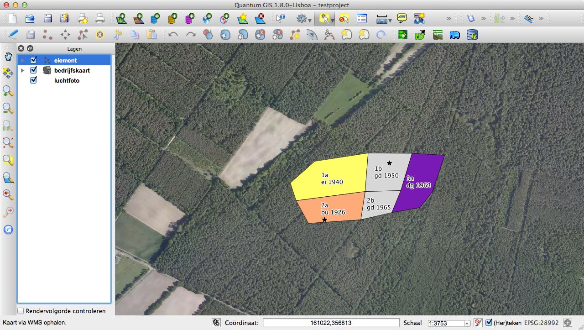Image resolution: width=584 pixels, height=330 pixels.
Task: Select the Pan Map hand tool
Action: pos(8,57)
